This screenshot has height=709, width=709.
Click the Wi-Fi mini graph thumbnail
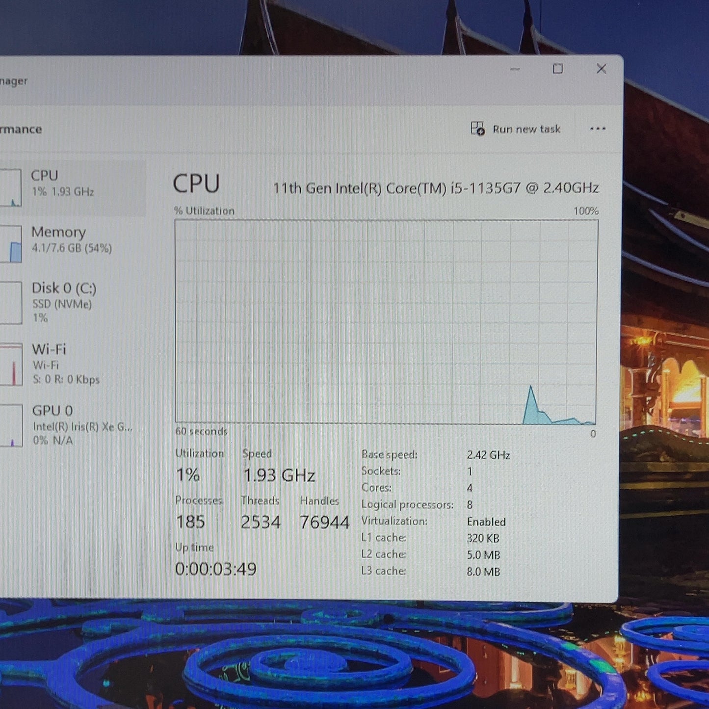coord(11,364)
